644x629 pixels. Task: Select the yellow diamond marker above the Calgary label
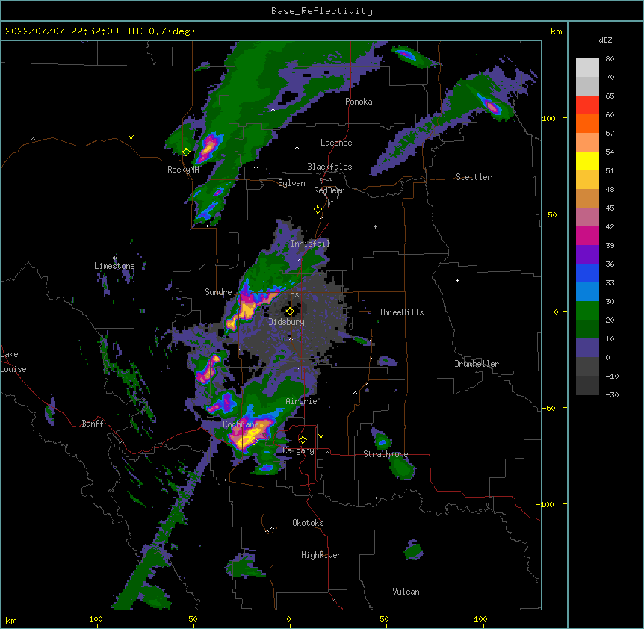pos(303,440)
